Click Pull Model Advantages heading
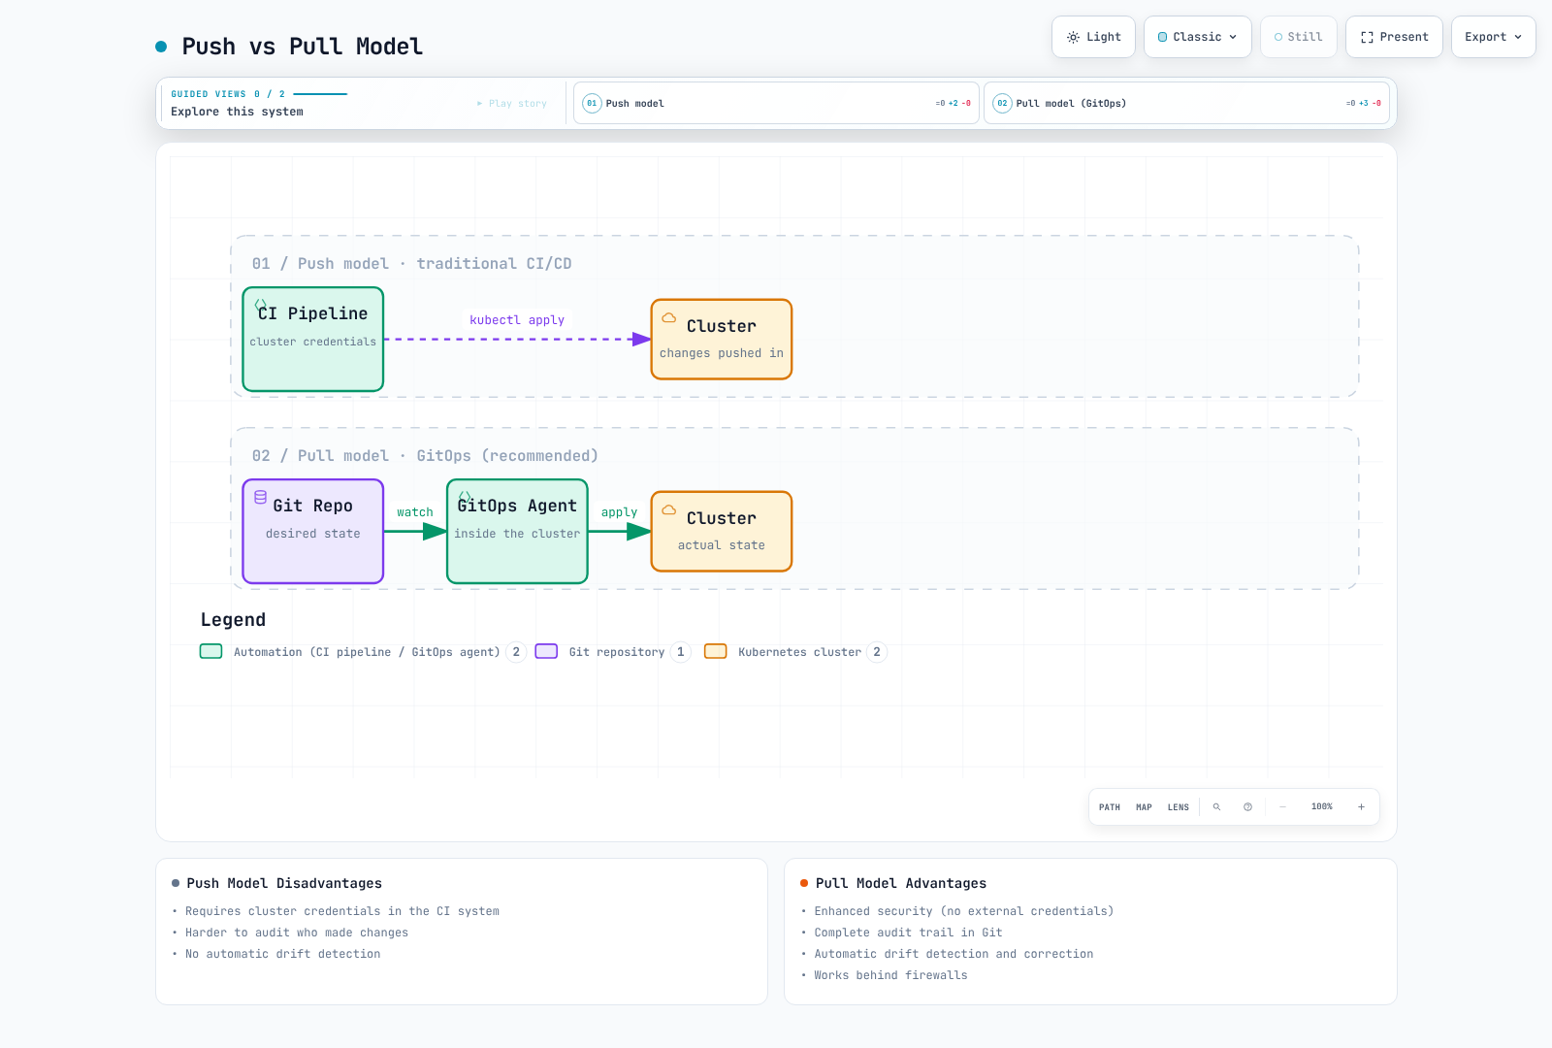This screenshot has height=1048, width=1552. (x=901, y=883)
